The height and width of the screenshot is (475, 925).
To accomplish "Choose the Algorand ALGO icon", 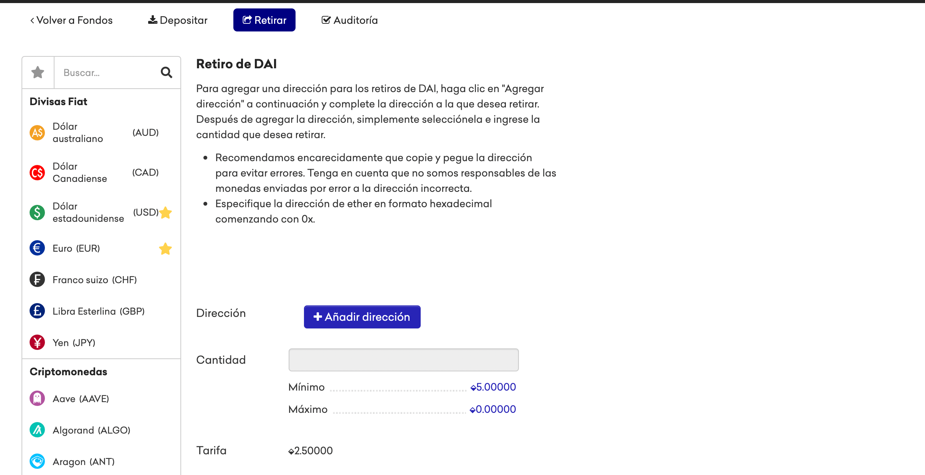I will (37, 430).
